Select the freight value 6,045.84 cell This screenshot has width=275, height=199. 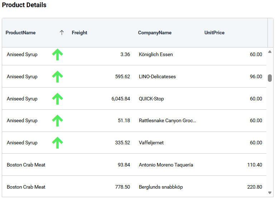point(121,99)
